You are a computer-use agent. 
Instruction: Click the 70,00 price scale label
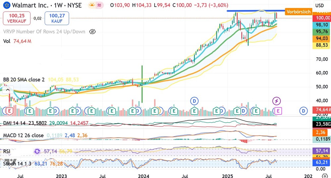(x=322, y=59)
